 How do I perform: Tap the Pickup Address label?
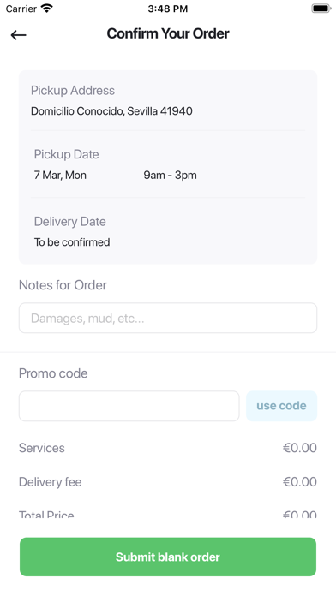tap(73, 91)
